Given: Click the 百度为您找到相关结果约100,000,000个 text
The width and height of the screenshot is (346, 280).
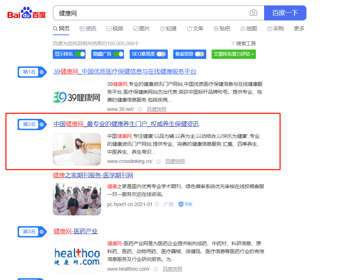Looking at the screenshot, I should 96,43.
